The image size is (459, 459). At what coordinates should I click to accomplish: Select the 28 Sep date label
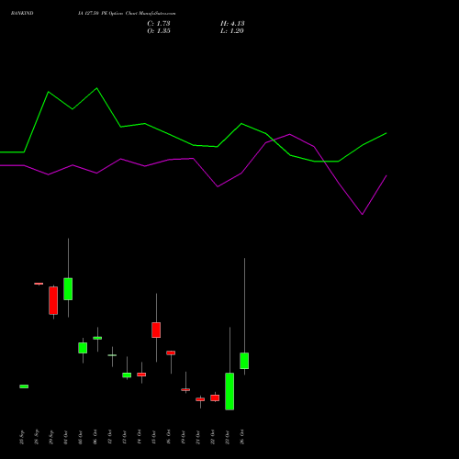click(x=37, y=437)
